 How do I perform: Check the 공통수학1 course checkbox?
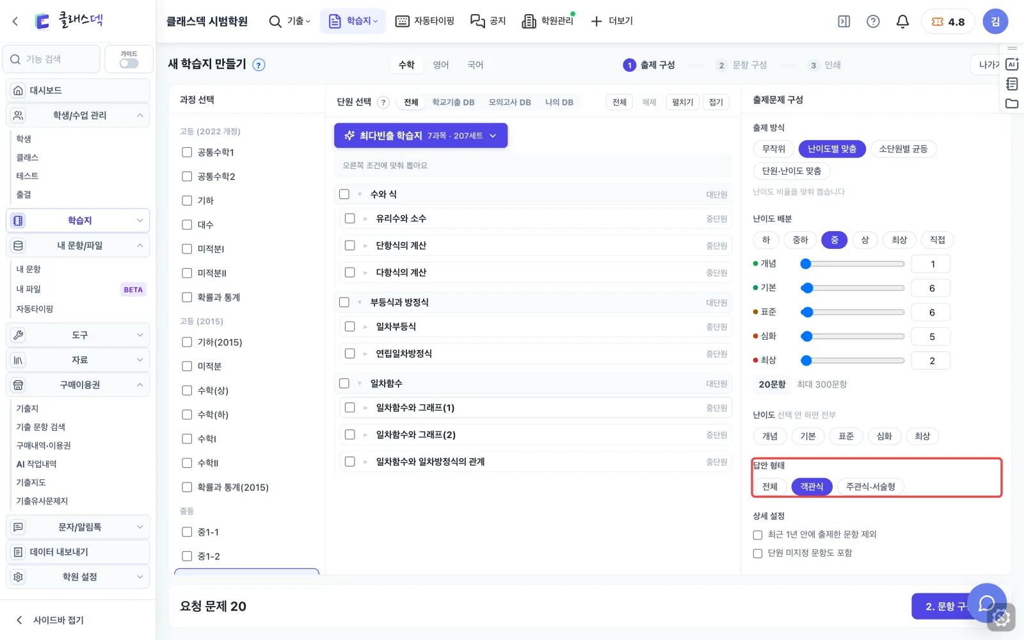(187, 152)
